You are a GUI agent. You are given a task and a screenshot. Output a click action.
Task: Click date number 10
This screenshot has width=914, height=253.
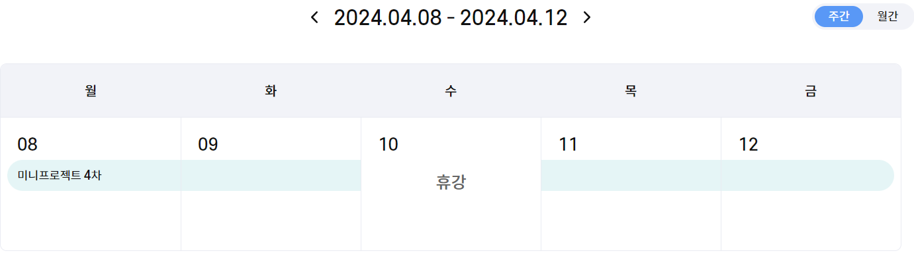point(388,145)
